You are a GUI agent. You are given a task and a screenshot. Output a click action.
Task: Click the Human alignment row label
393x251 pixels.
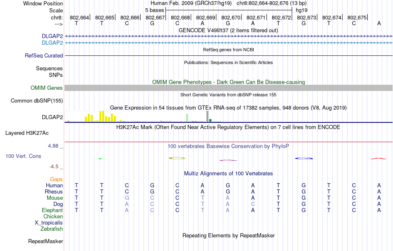[54, 185]
